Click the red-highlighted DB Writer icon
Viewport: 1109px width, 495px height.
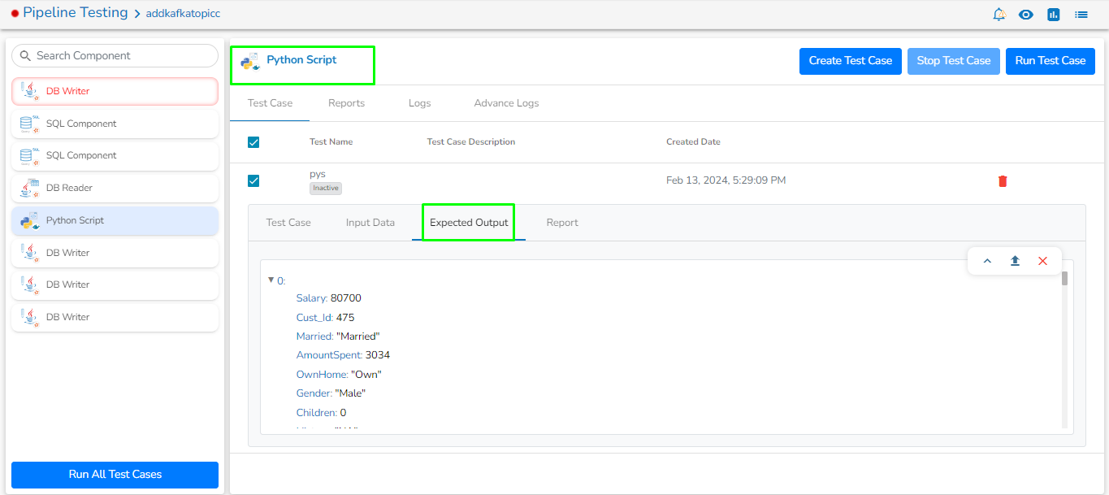click(30, 91)
